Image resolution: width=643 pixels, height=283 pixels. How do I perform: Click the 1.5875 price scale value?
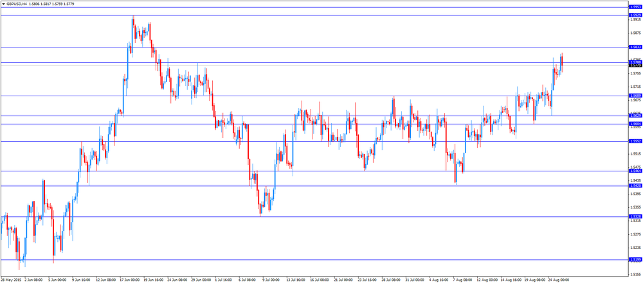[x=635, y=33]
